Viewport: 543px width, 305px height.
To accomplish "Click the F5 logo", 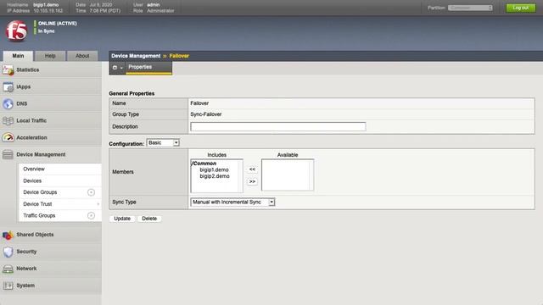I will [16, 30].
